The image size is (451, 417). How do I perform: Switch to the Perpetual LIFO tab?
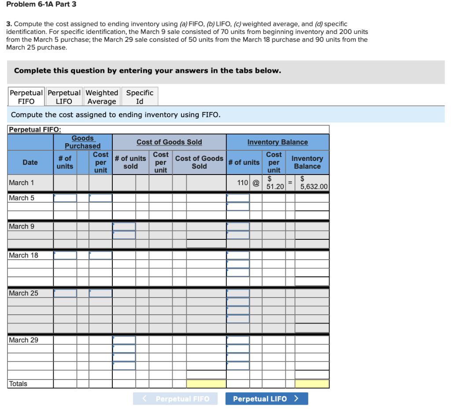click(x=63, y=96)
